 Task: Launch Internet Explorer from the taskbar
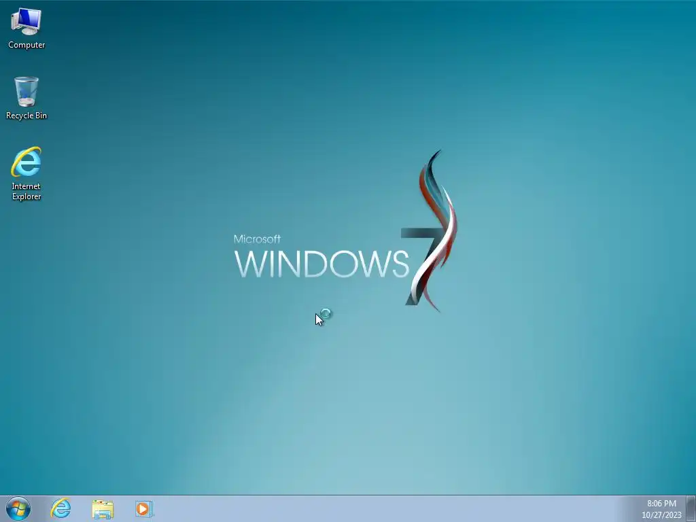60,508
